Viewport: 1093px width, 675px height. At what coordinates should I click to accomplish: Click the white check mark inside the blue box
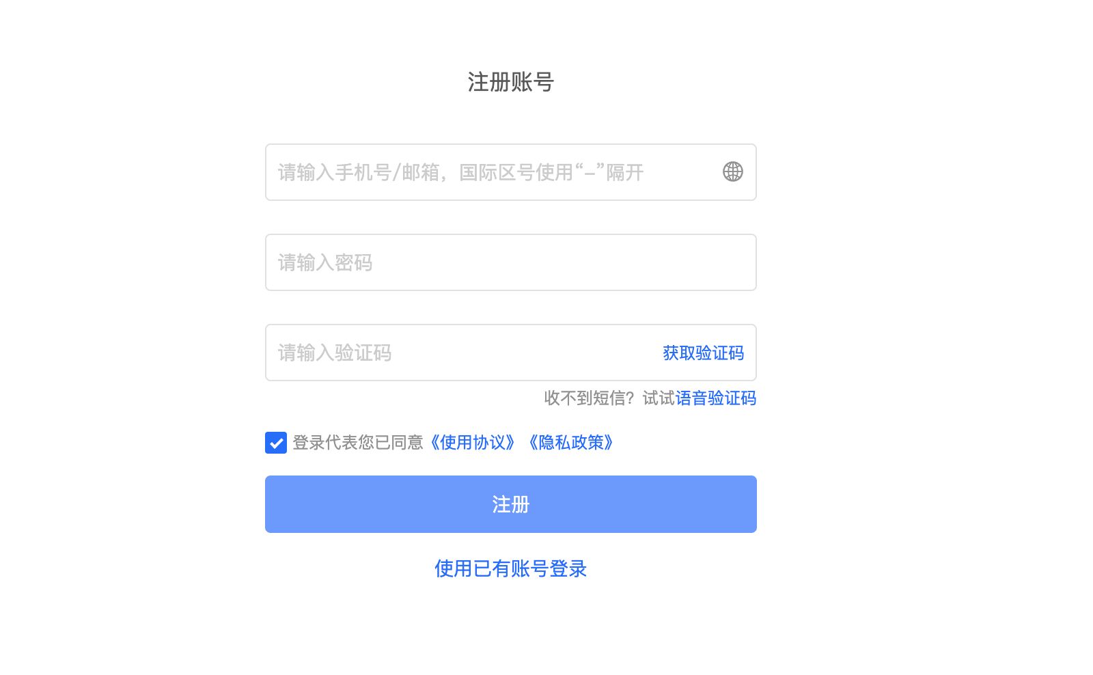(276, 443)
